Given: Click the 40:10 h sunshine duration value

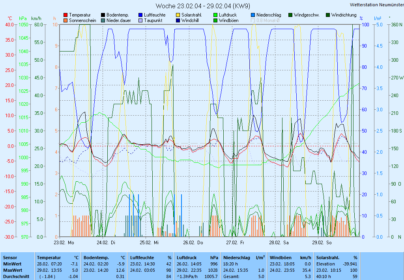Looking at the screenshot, I should [x=324, y=277].
